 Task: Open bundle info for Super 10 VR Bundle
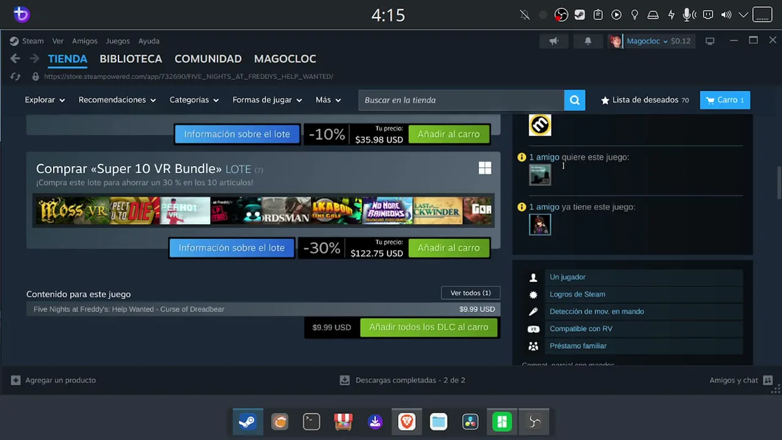click(x=232, y=248)
